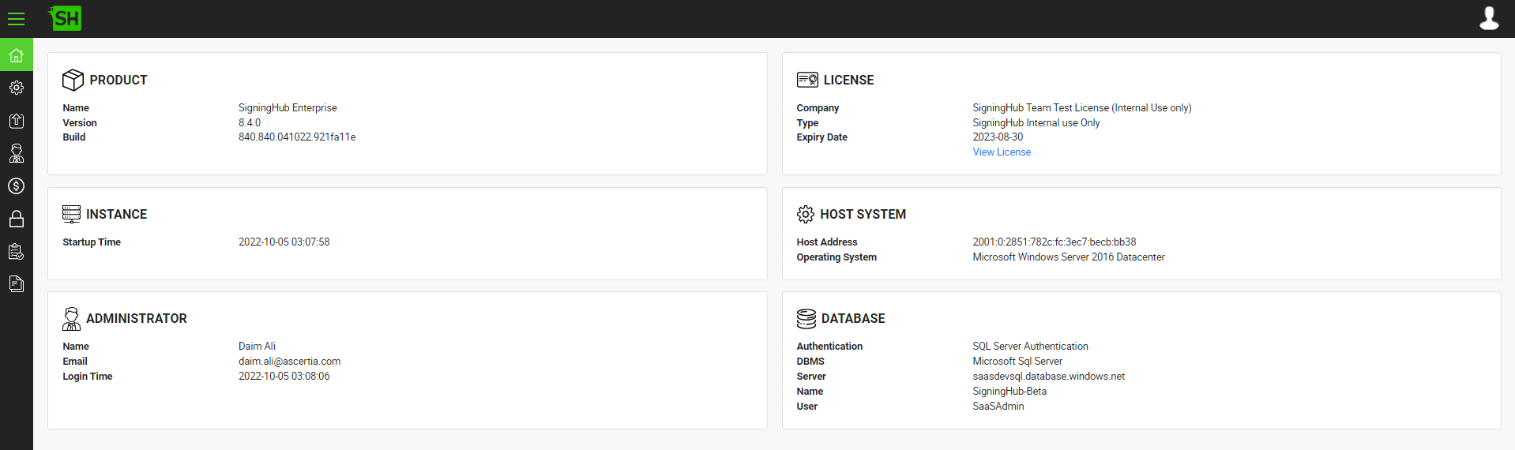The height and width of the screenshot is (450, 1515).
Task: Click the Startup Time label
Action: (x=92, y=242)
